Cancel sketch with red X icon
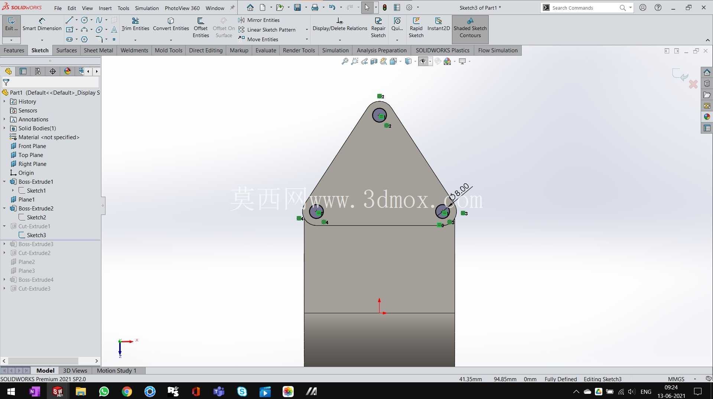This screenshot has width=713, height=399. (x=693, y=84)
